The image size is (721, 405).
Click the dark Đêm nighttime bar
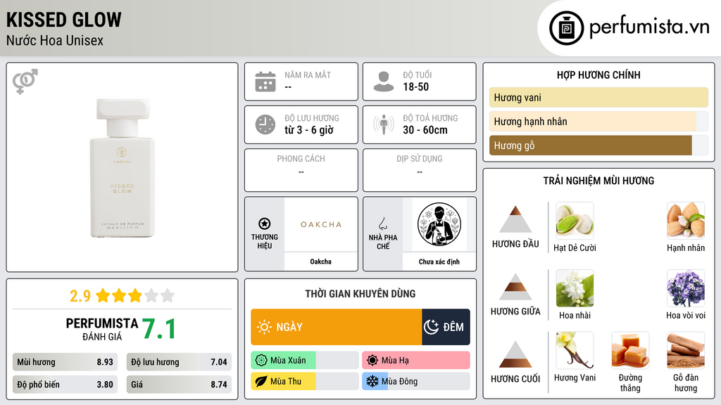coord(446,327)
